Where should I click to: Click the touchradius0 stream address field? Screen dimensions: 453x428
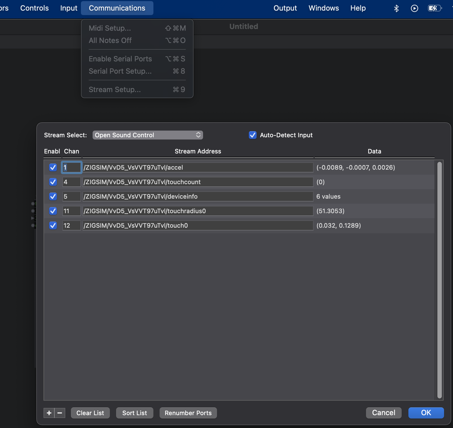point(198,211)
